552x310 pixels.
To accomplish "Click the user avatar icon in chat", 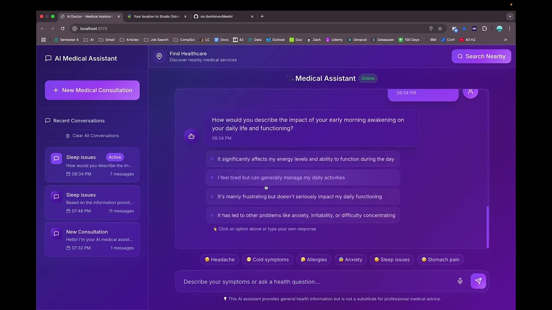I will [470, 92].
